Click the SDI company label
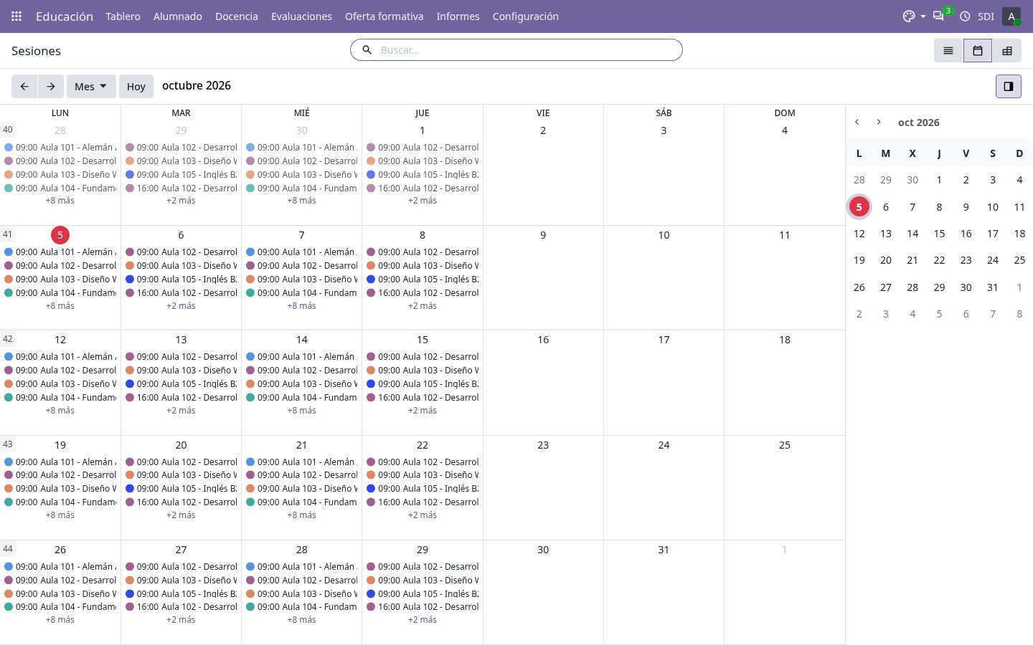This screenshot has height=645, width=1033. tap(986, 16)
